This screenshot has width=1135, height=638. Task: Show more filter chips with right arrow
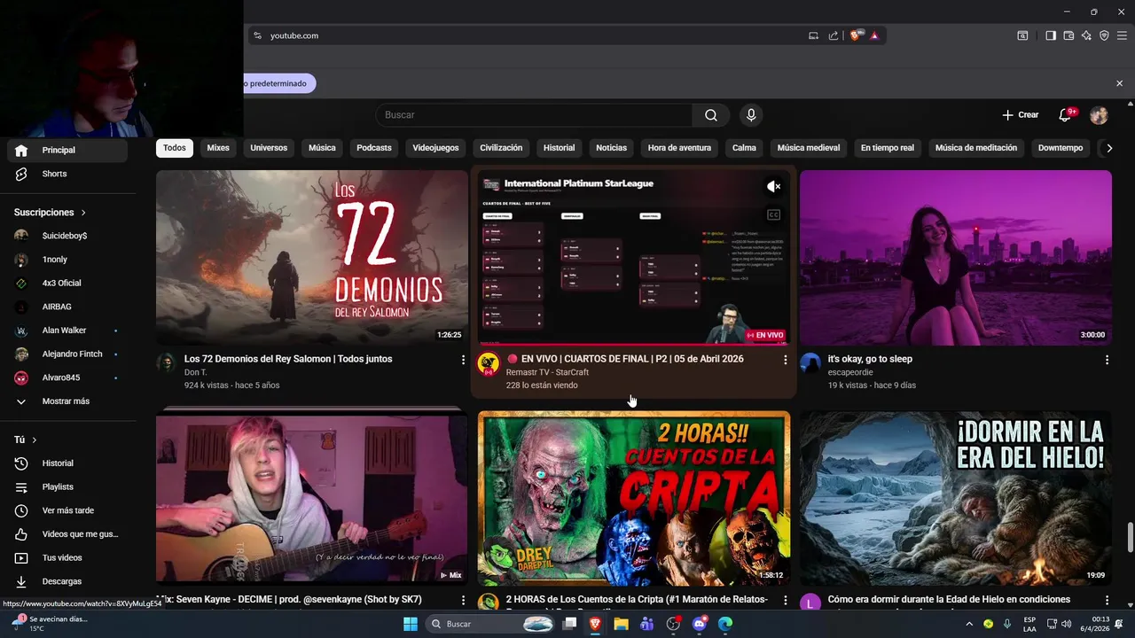[1108, 148]
